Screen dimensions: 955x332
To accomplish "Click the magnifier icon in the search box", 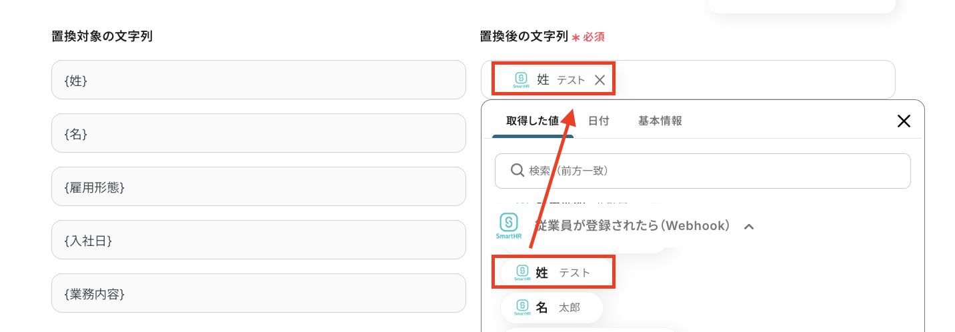I will tap(517, 171).
